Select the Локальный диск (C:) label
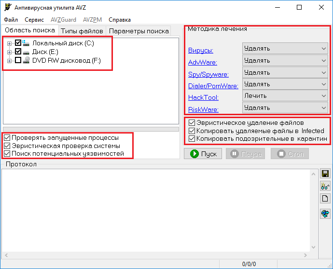Screen dimensions: 333x269 point(63,43)
